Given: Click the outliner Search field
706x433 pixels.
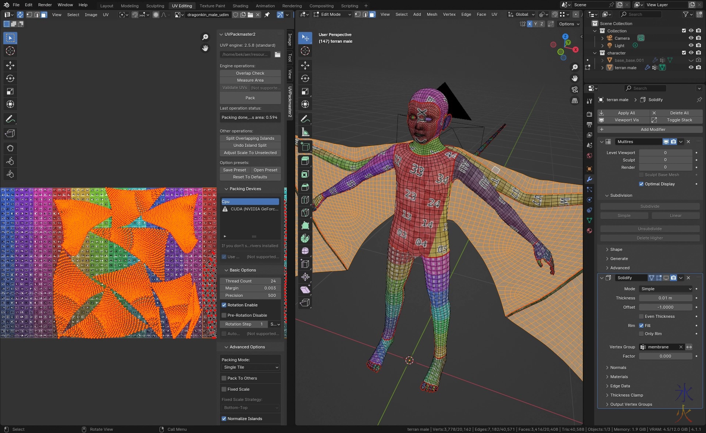Looking at the screenshot, I should (640, 14).
